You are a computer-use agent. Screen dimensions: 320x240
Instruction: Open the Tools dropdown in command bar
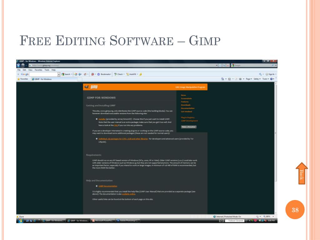pyautogui.click(x=266, y=79)
